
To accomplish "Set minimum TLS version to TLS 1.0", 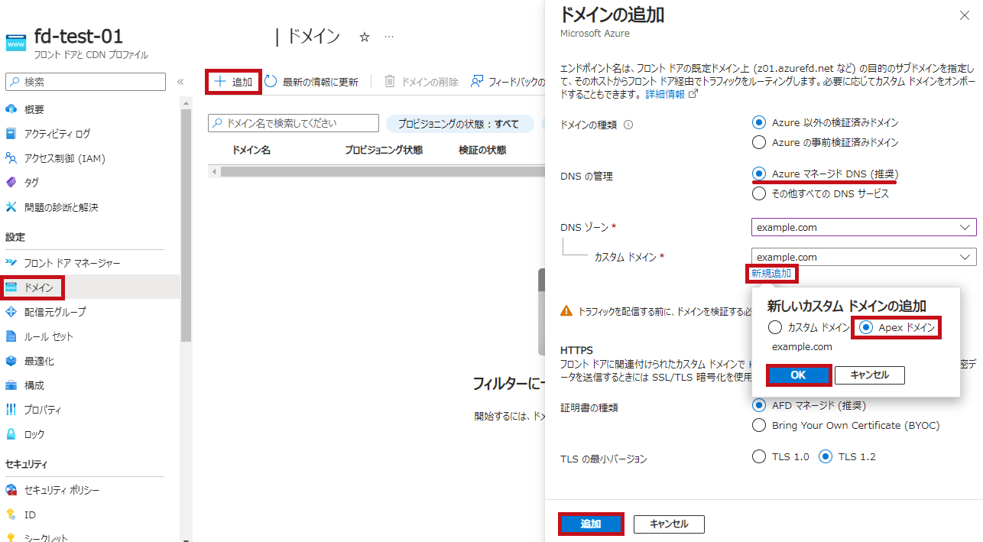I will pyautogui.click(x=759, y=457).
